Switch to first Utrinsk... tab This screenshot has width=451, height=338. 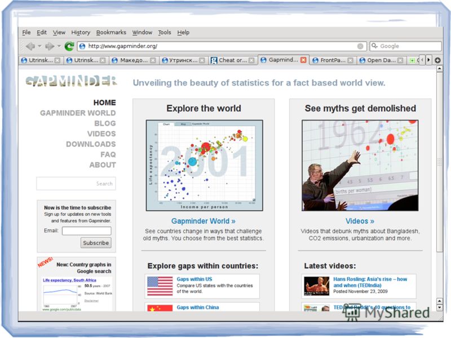[41, 60]
